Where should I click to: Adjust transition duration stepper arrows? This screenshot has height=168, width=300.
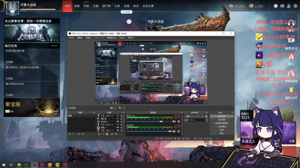207,120
